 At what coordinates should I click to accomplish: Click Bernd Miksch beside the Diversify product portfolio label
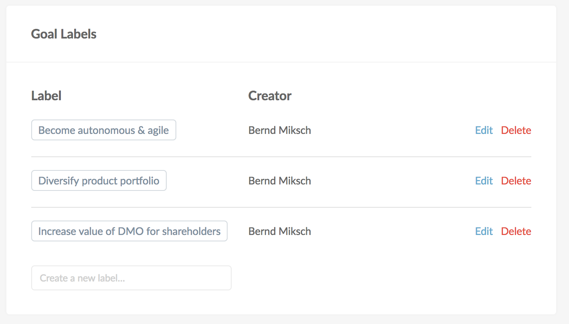[280, 181]
